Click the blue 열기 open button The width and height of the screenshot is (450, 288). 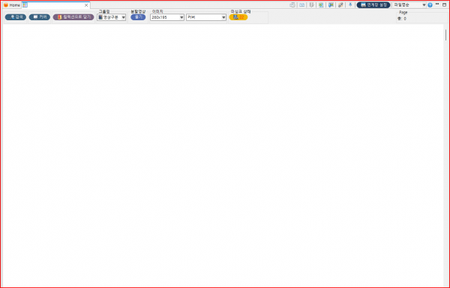pyautogui.click(x=138, y=17)
